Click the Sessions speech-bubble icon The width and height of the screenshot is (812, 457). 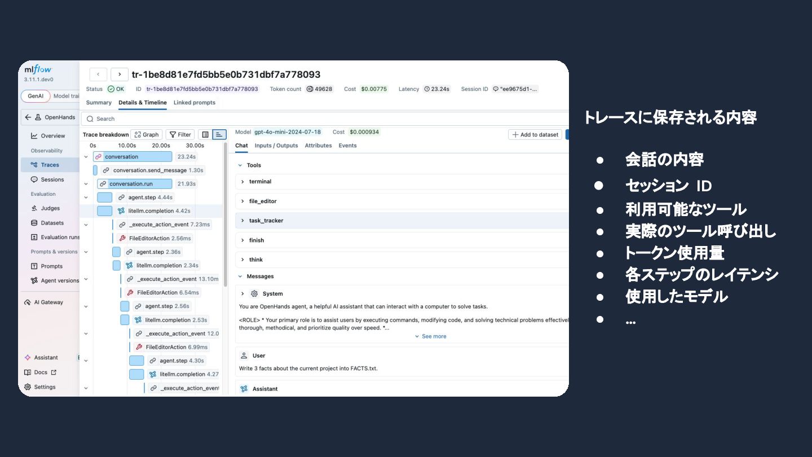click(34, 179)
